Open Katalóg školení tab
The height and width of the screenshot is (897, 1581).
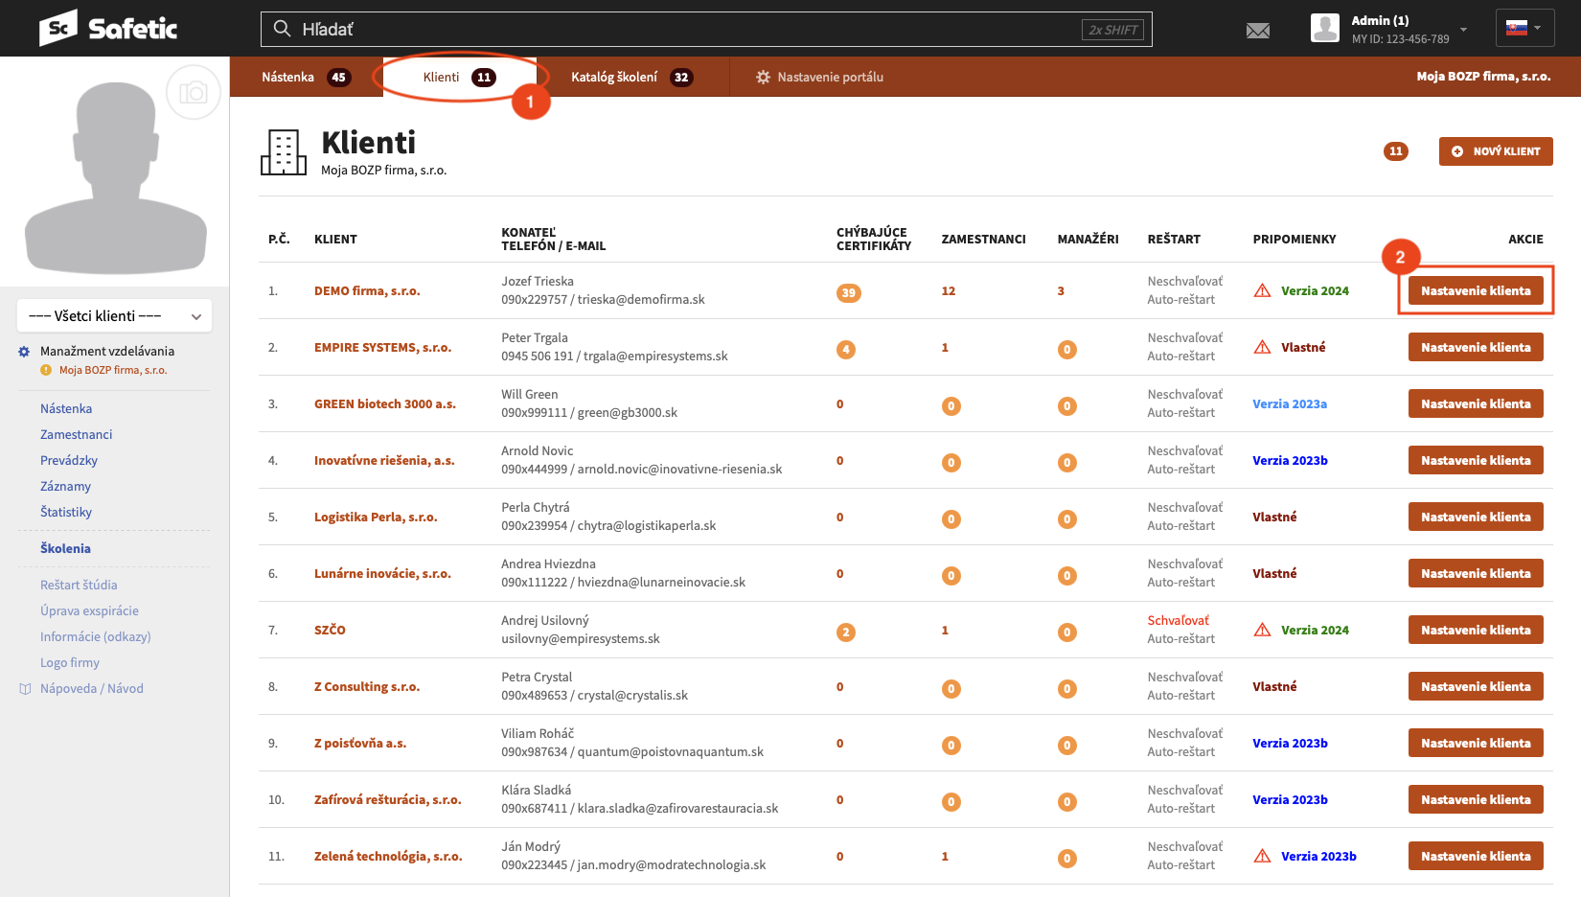pos(631,77)
